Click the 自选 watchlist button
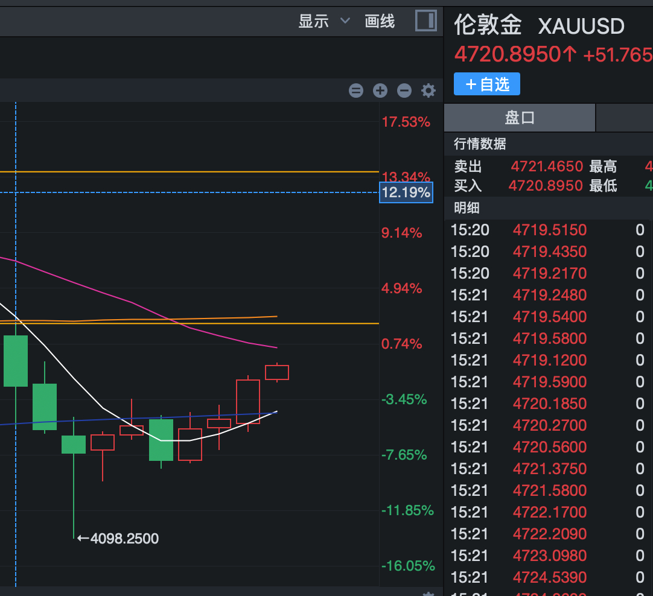Screen dimensions: 653x596 pyautogui.click(x=486, y=84)
